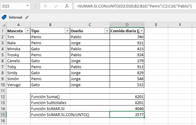Select row 1 header

click(3, 31)
